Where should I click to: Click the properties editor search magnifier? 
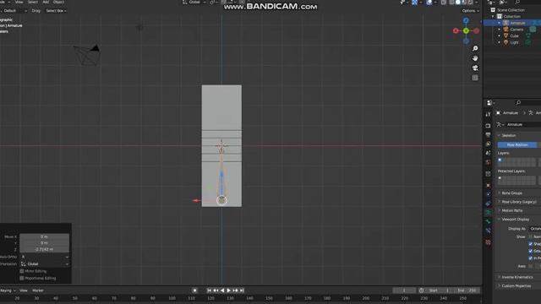point(518,103)
